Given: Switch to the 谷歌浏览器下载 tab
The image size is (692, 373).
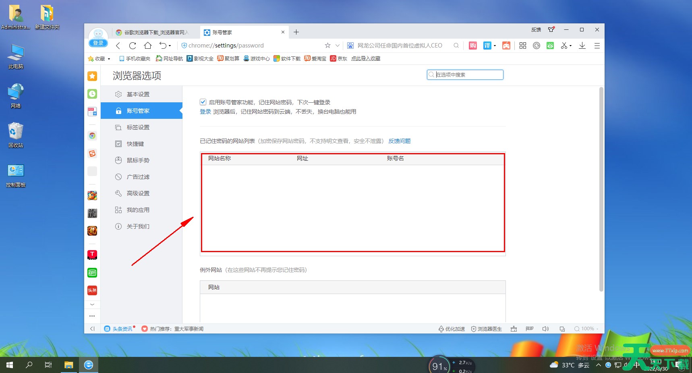Looking at the screenshot, I should click(x=155, y=32).
